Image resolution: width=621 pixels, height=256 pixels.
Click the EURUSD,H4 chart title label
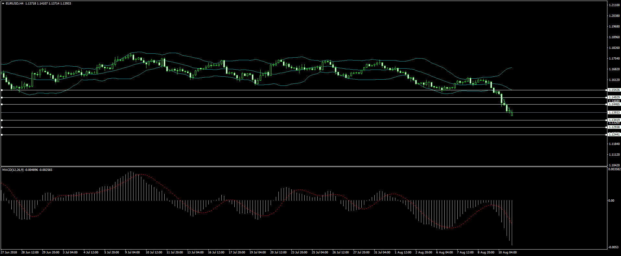tap(15, 4)
